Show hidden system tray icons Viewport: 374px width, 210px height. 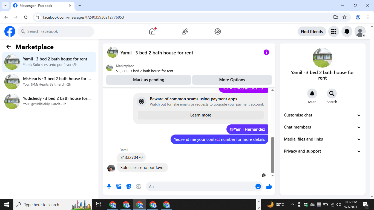292,205
